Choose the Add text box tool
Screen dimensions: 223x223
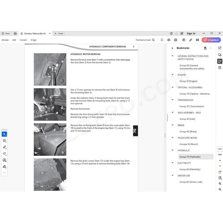pyautogui.click(x=4, y=160)
